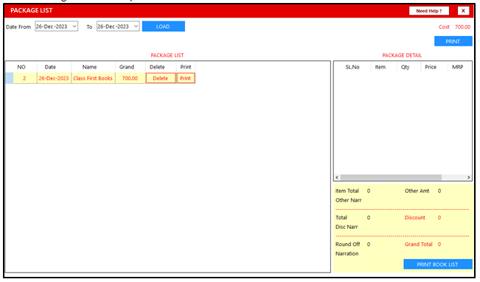Close the Package List window
480x282 pixels.
coord(463,11)
